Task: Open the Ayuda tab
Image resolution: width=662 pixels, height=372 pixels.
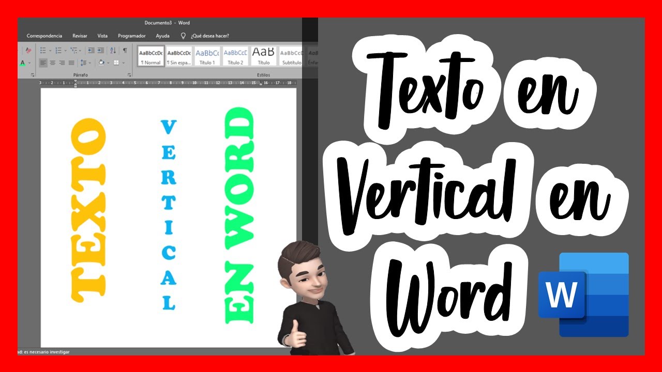Action: pos(162,36)
